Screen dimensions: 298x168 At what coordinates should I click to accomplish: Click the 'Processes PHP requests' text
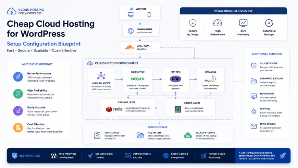(175, 87)
